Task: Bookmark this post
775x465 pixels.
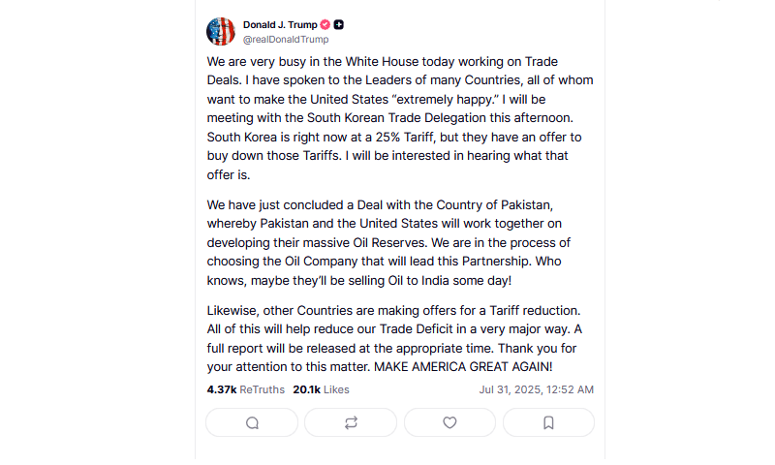Action: (x=548, y=422)
